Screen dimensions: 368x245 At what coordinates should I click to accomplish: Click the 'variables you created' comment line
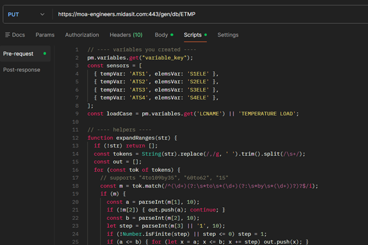(x=140, y=49)
